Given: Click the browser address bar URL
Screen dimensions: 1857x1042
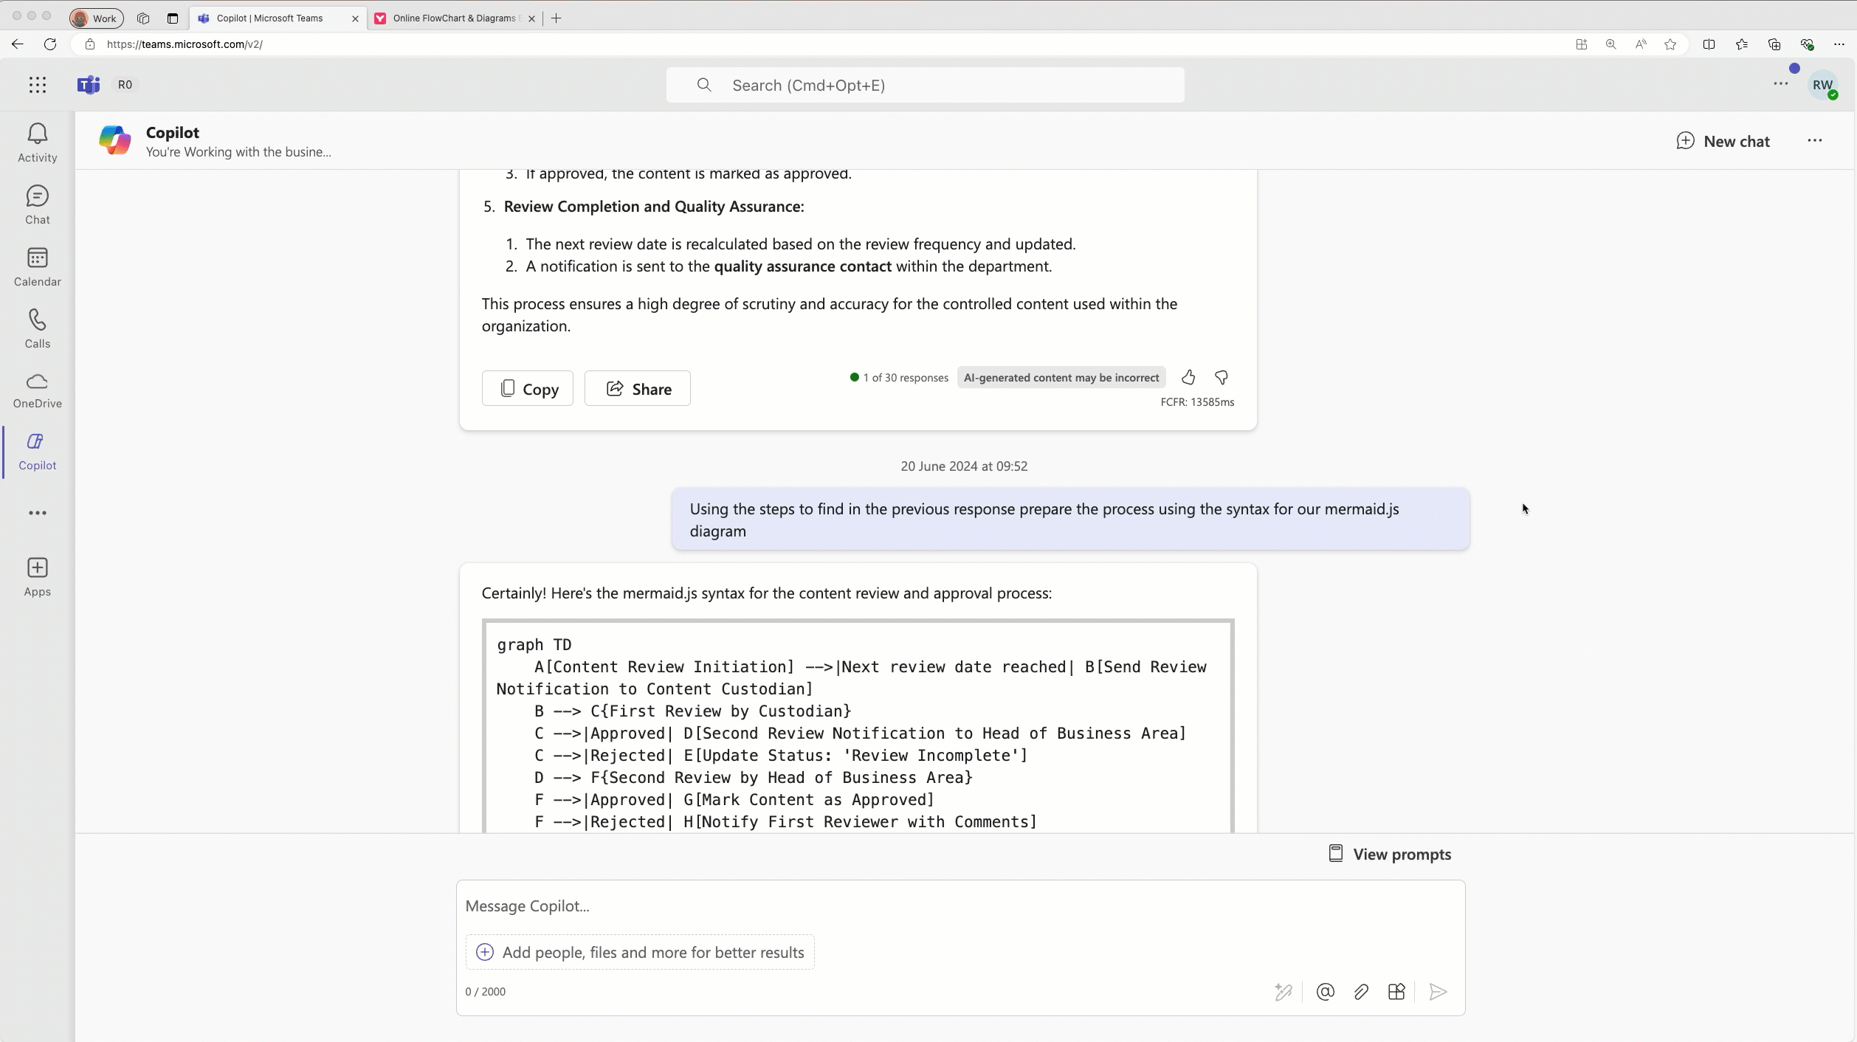Looking at the screenshot, I should [185, 44].
